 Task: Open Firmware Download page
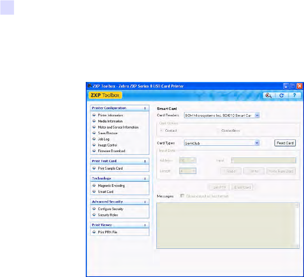pos(112,151)
